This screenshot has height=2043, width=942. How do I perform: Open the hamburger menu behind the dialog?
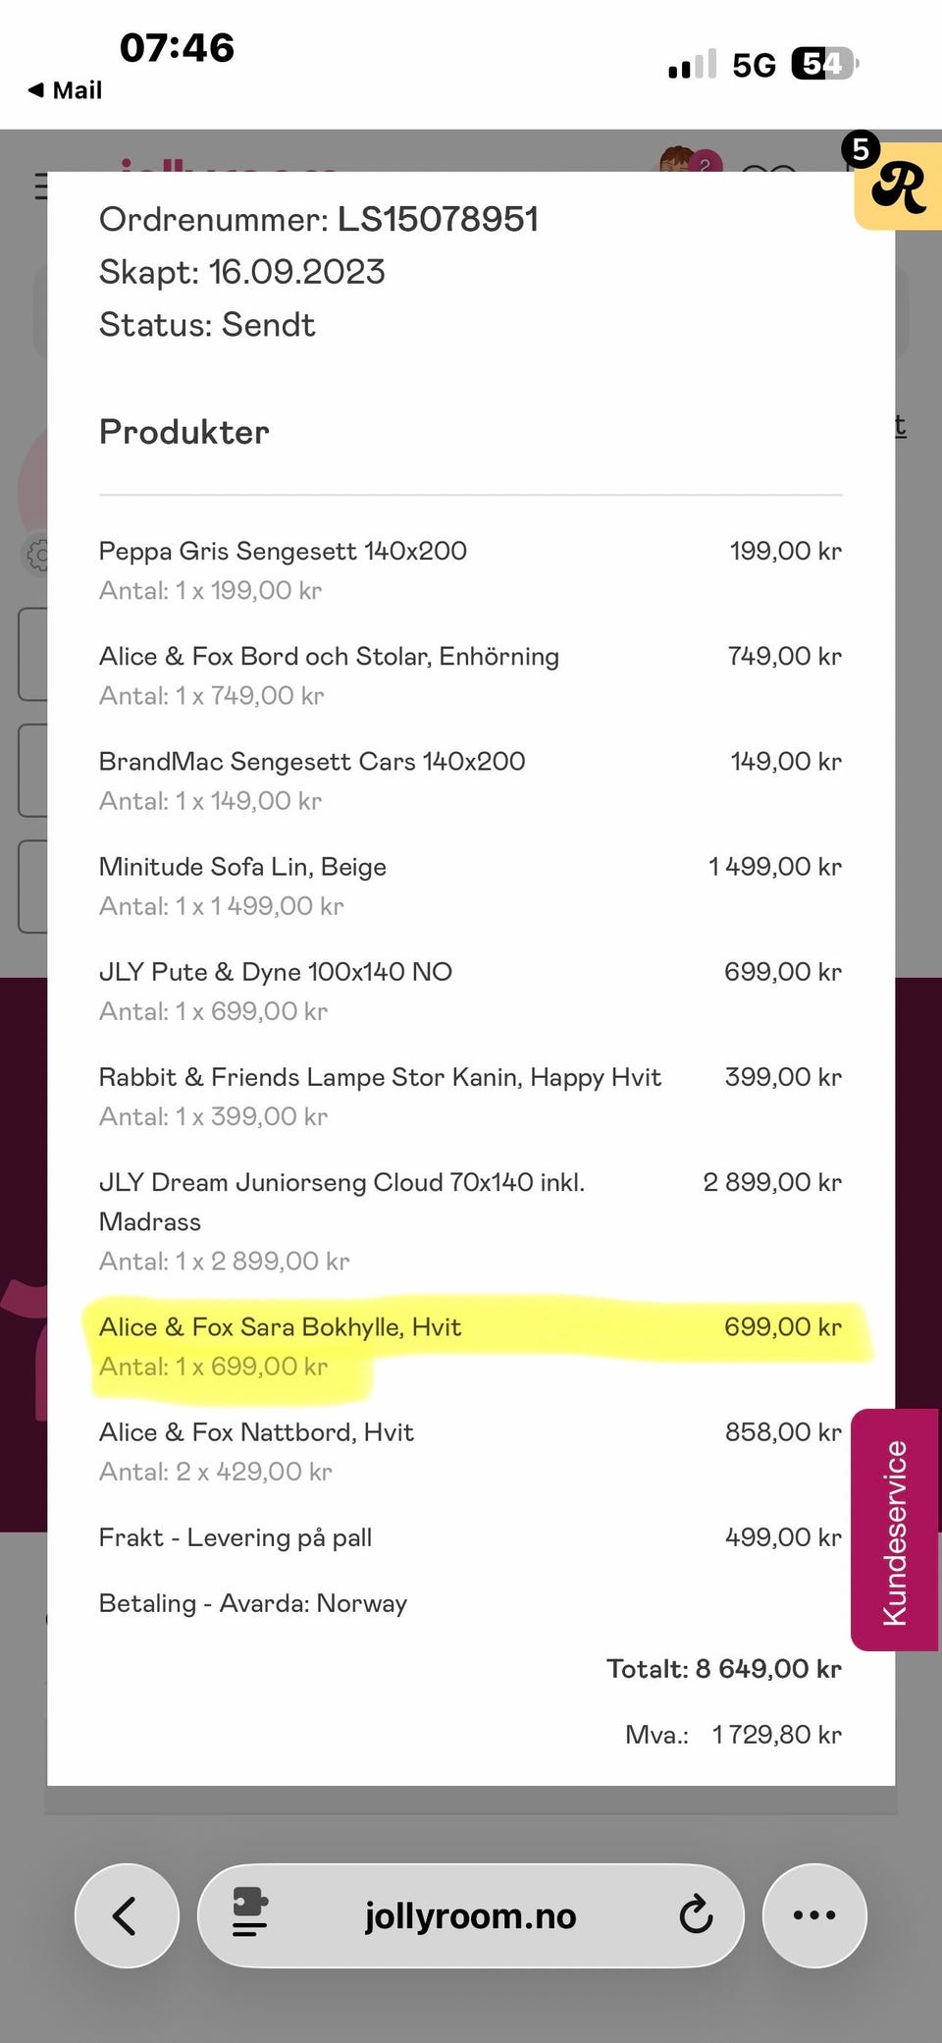click(x=40, y=187)
